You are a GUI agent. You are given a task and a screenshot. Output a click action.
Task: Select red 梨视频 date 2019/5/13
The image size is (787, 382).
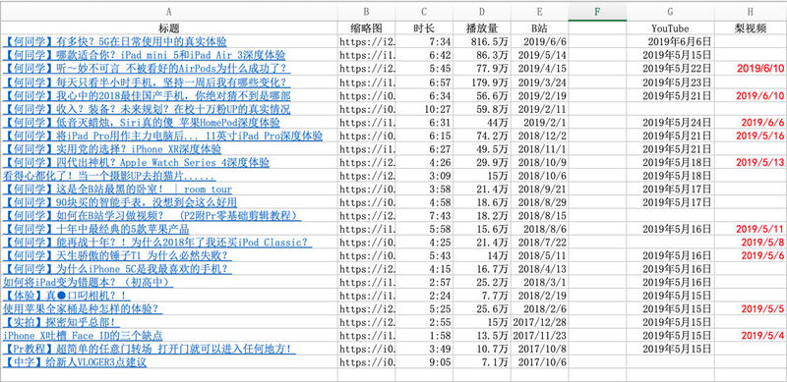pos(751,162)
